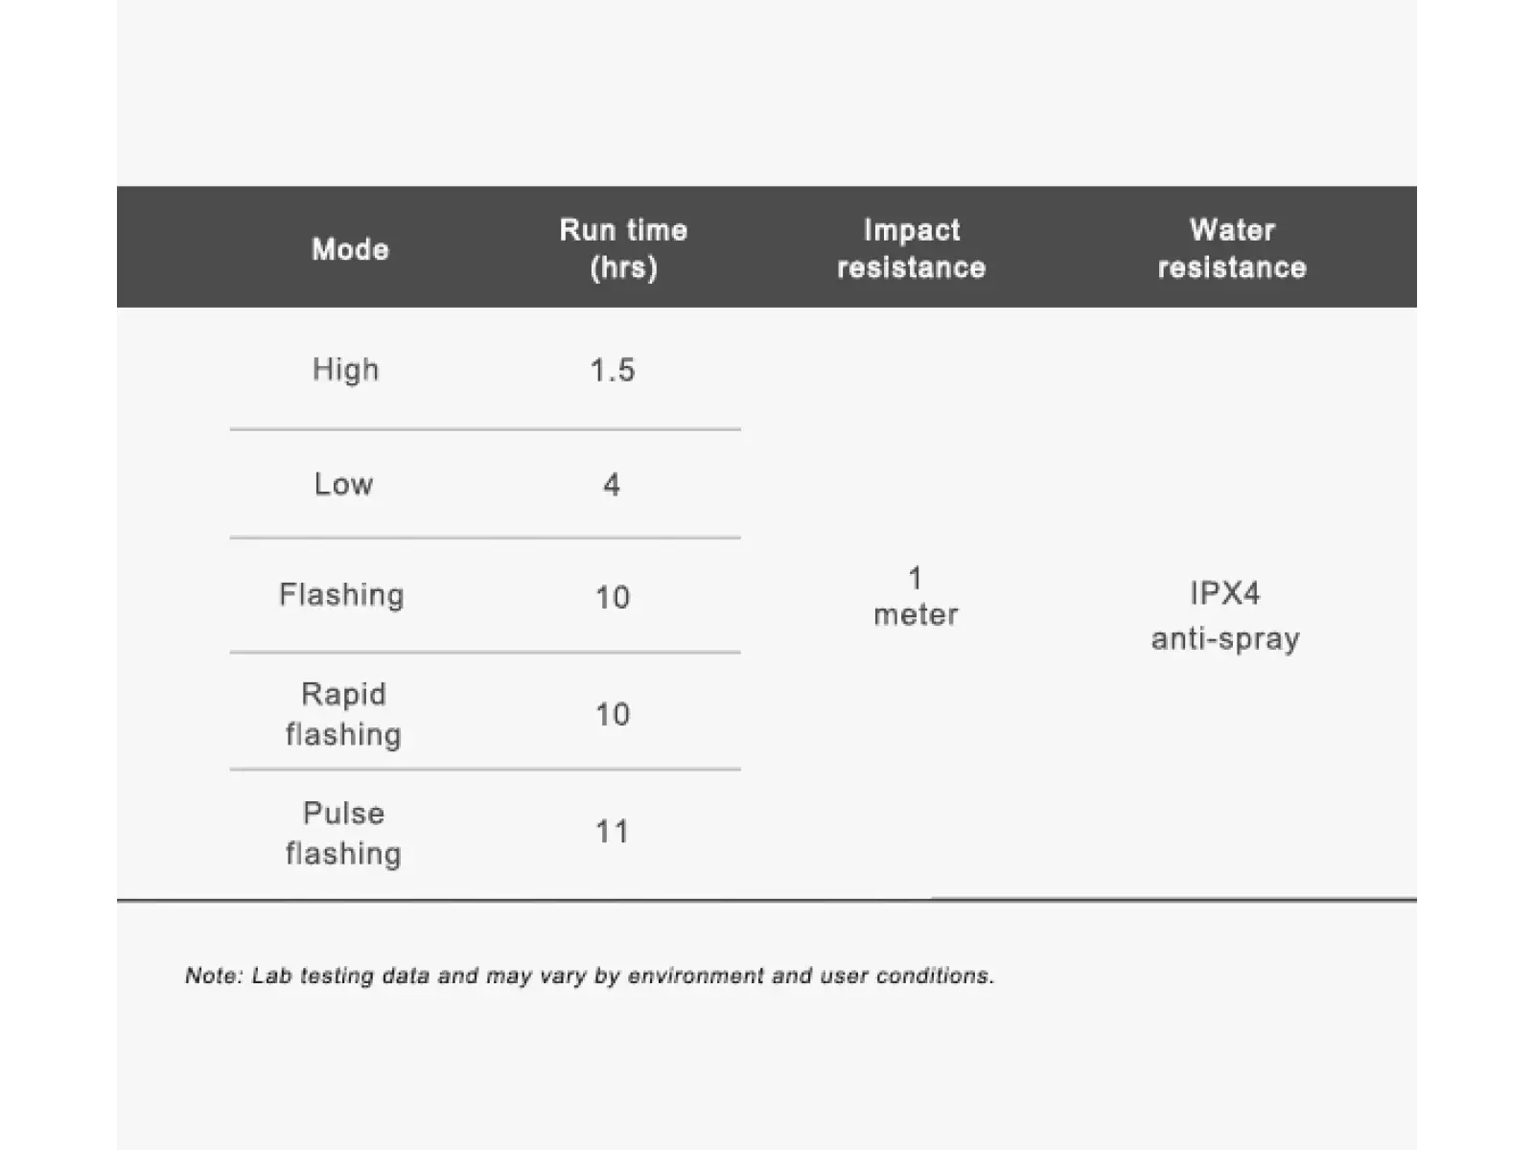Click the Rapid flashing run time 10
The image size is (1534, 1150).
613,714
